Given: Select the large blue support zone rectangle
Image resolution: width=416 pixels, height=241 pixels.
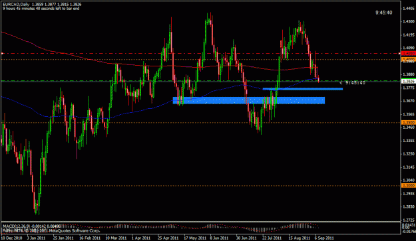Looking at the screenshot, I should point(248,100).
